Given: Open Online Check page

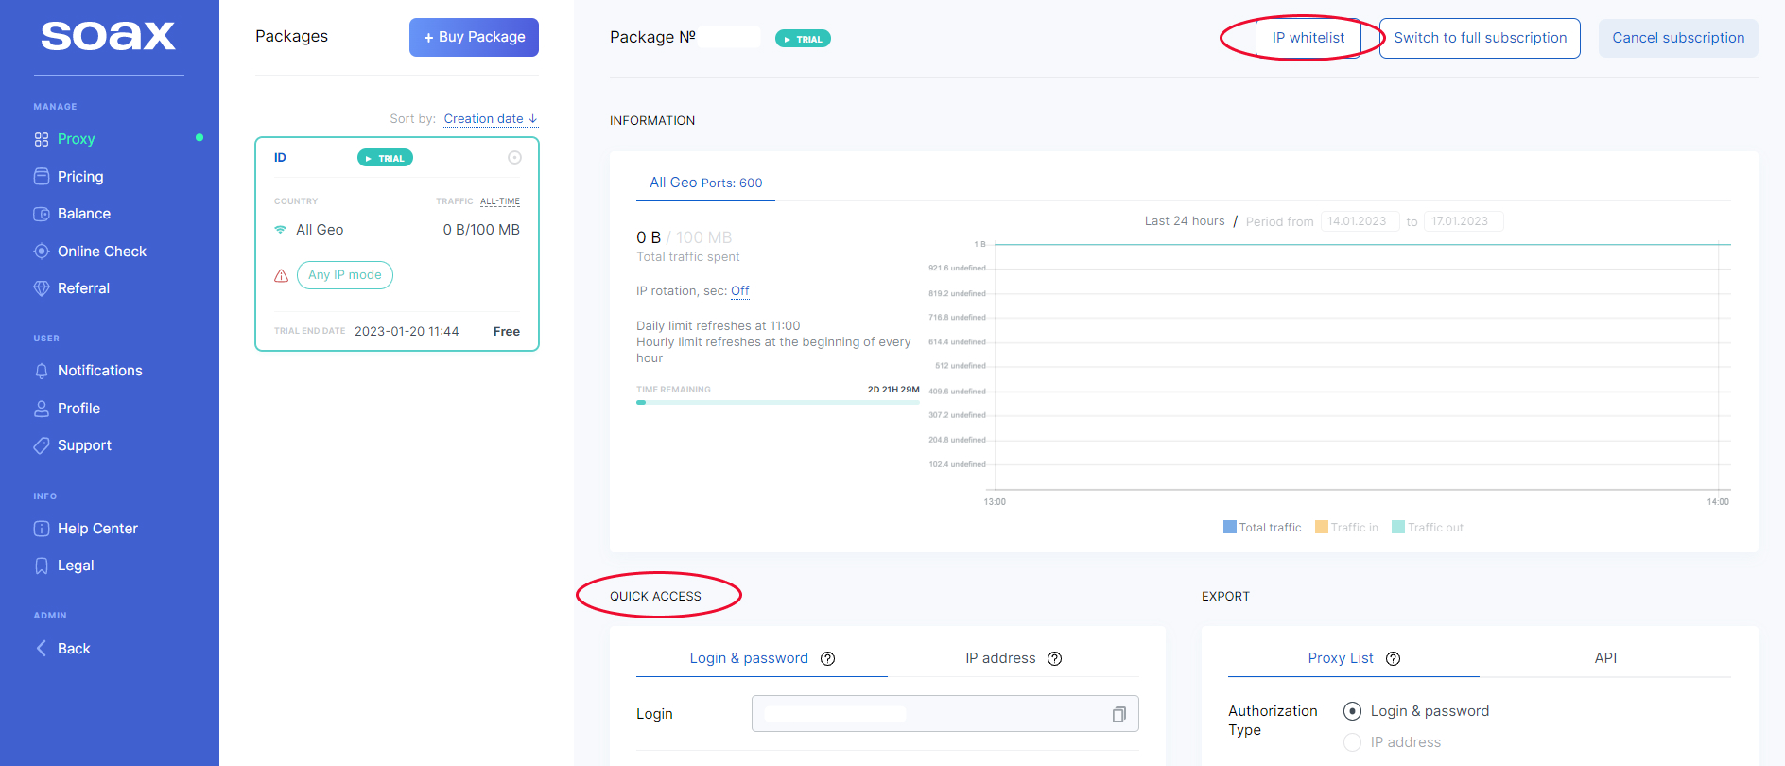Looking at the screenshot, I should [x=102, y=252].
